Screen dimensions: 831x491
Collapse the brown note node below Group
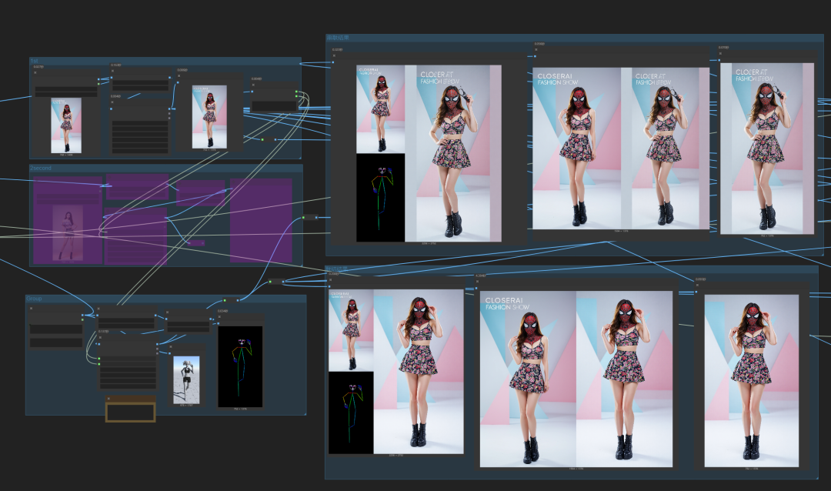point(108,399)
